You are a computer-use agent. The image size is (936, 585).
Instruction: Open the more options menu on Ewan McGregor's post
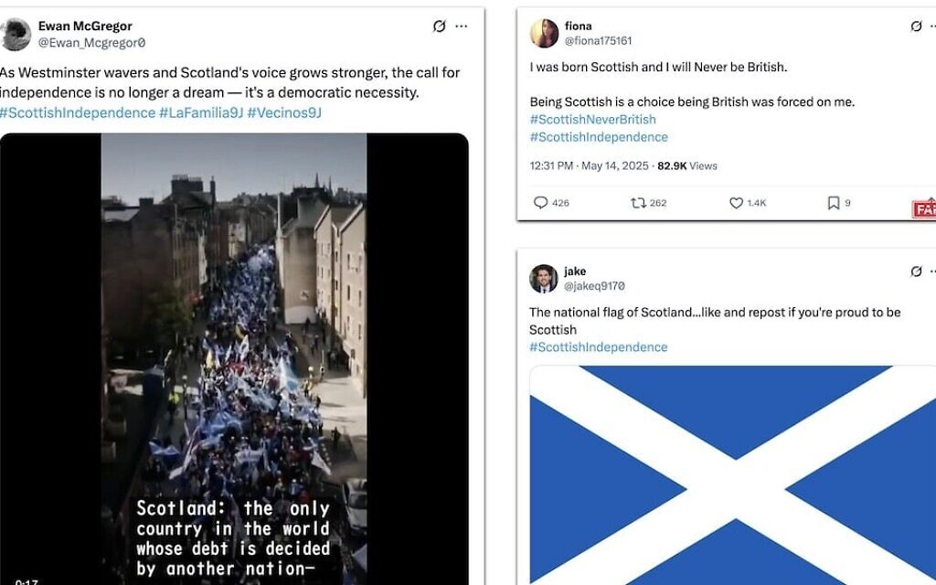462,27
